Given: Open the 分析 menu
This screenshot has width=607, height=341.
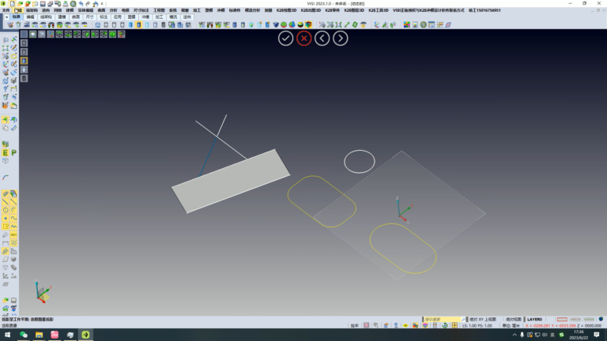Looking at the screenshot, I should click(113, 10).
